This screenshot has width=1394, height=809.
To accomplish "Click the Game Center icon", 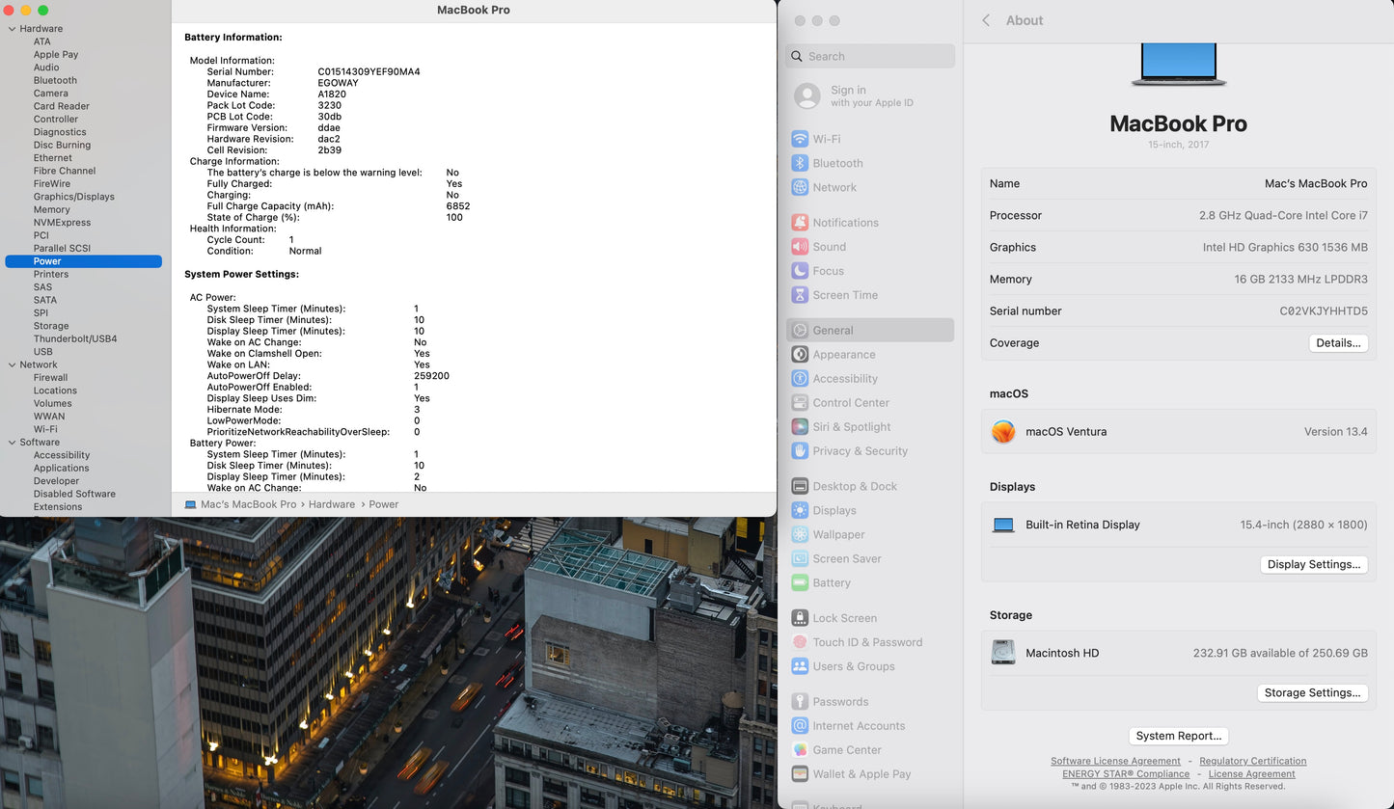I will (800, 750).
